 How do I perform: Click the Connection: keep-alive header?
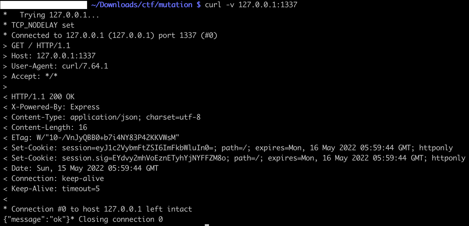click(x=58, y=179)
